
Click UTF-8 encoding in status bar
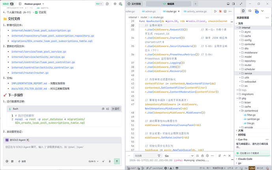230,168
